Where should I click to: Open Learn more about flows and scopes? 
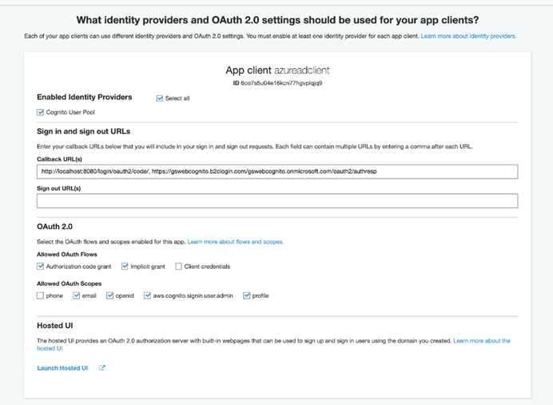click(x=236, y=242)
